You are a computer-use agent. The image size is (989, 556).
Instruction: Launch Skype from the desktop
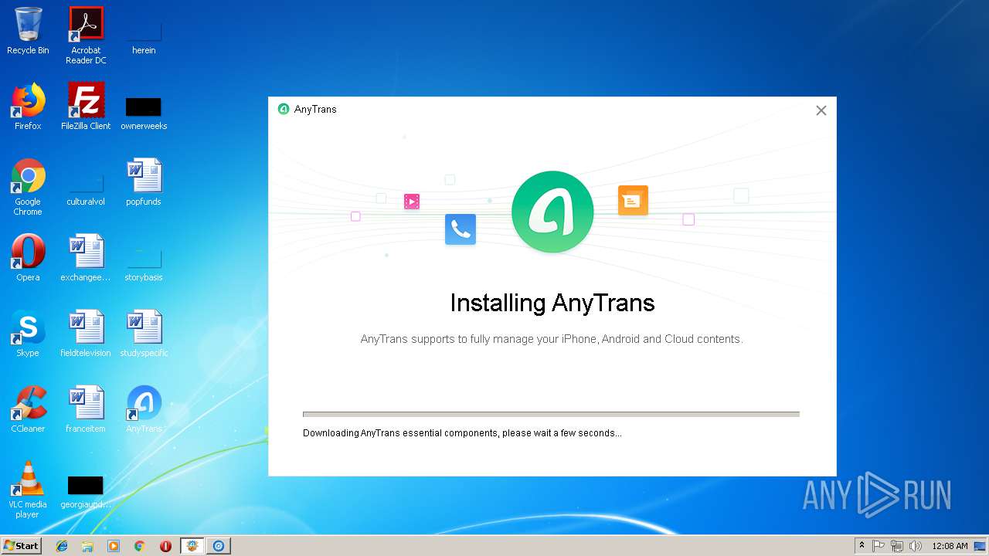pos(28,334)
